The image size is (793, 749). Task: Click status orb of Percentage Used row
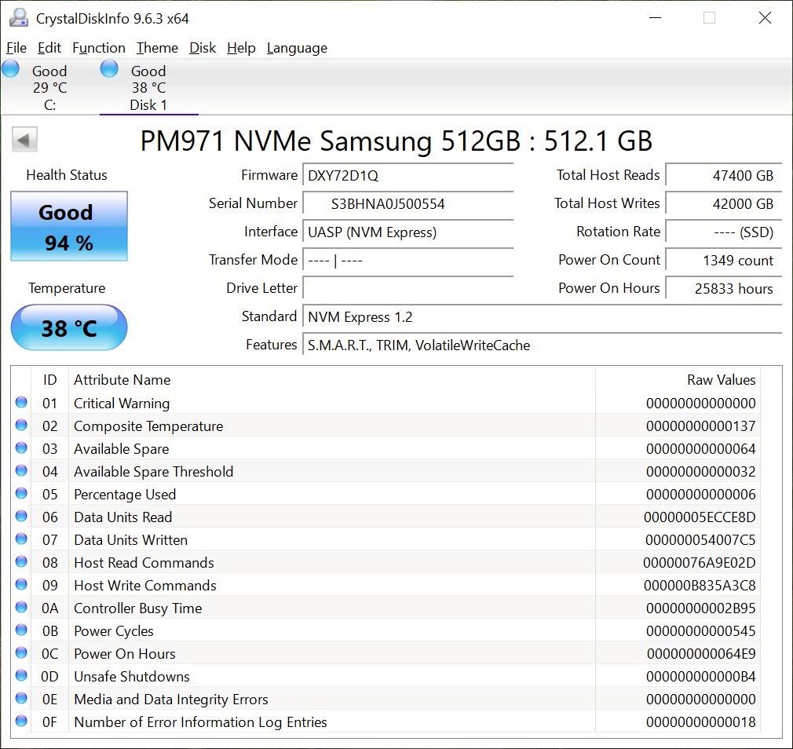[x=21, y=493]
